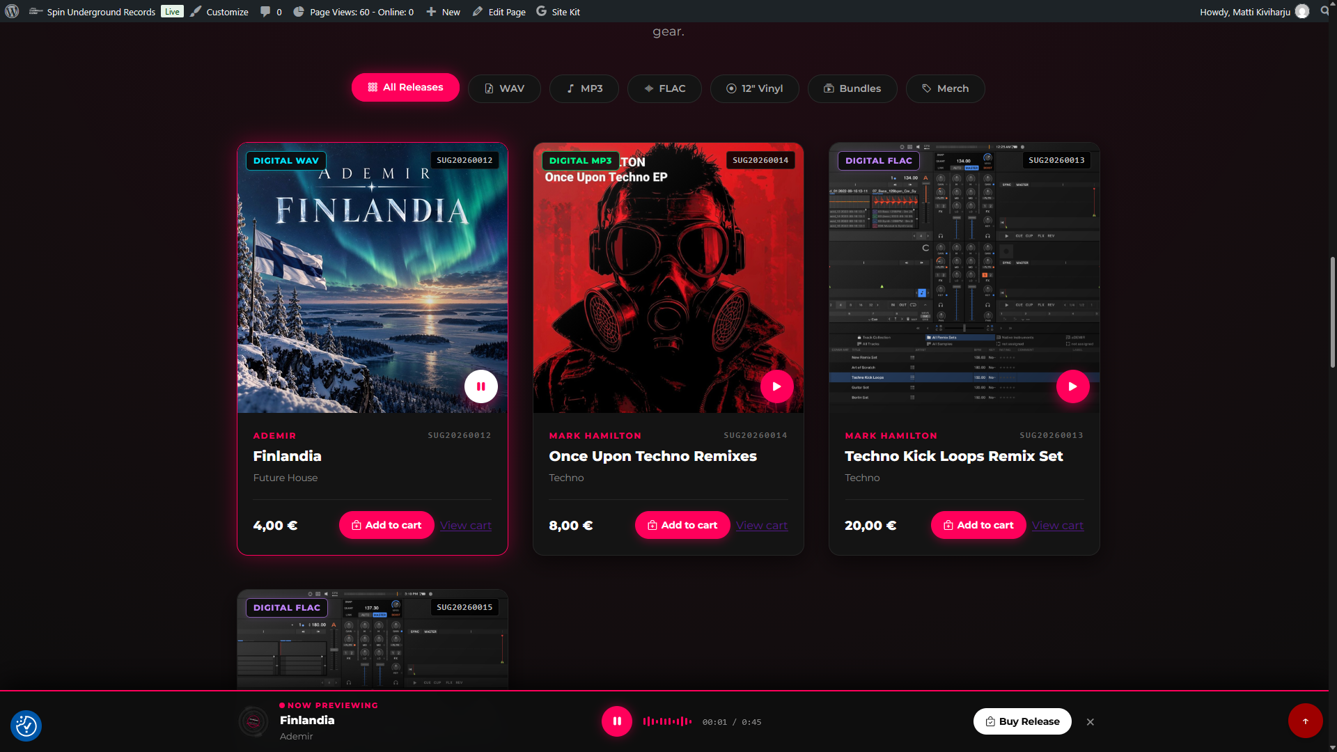Click the Live status badge
Viewport: 1337px width, 752px height.
pos(172,12)
